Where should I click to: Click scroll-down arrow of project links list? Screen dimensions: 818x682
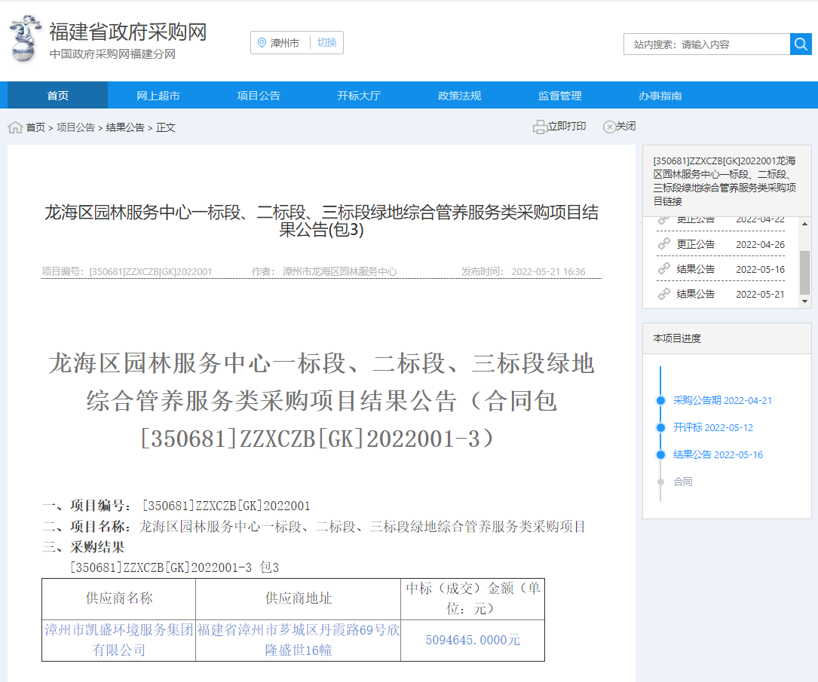pos(805,301)
